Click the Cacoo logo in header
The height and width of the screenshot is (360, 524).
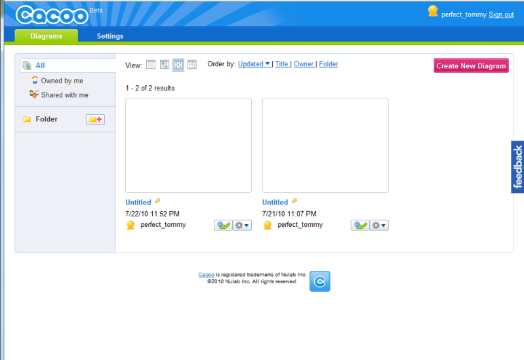[51, 14]
